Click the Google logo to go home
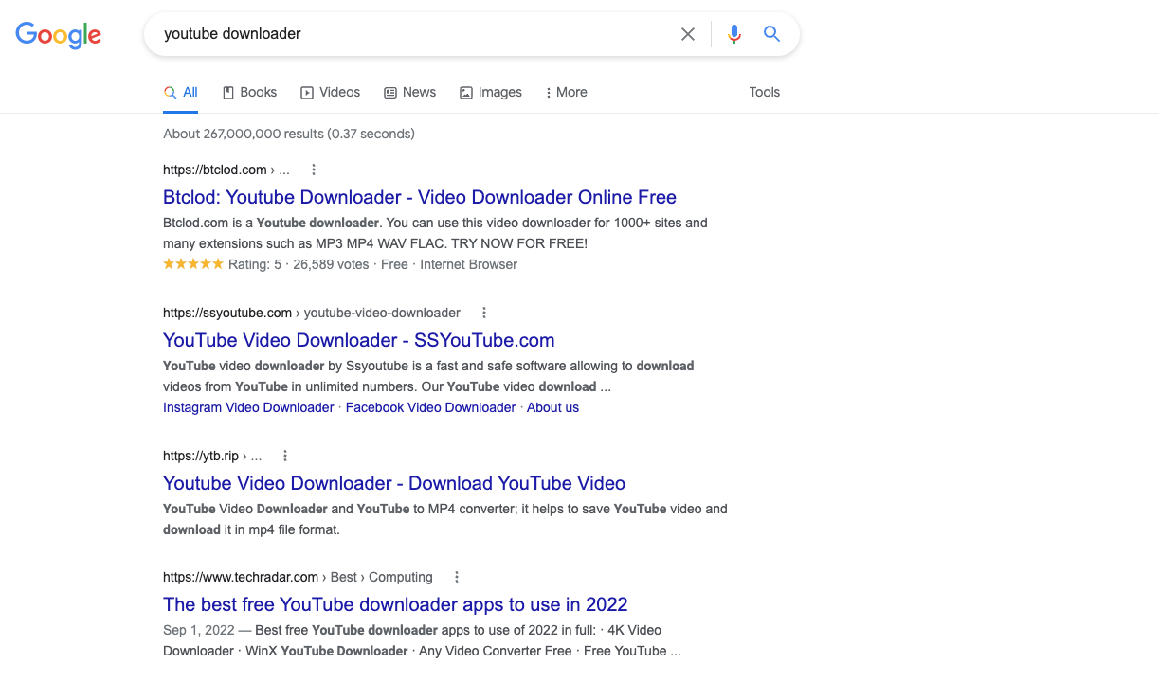Screen dimensions: 1159x682 [x=58, y=35]
